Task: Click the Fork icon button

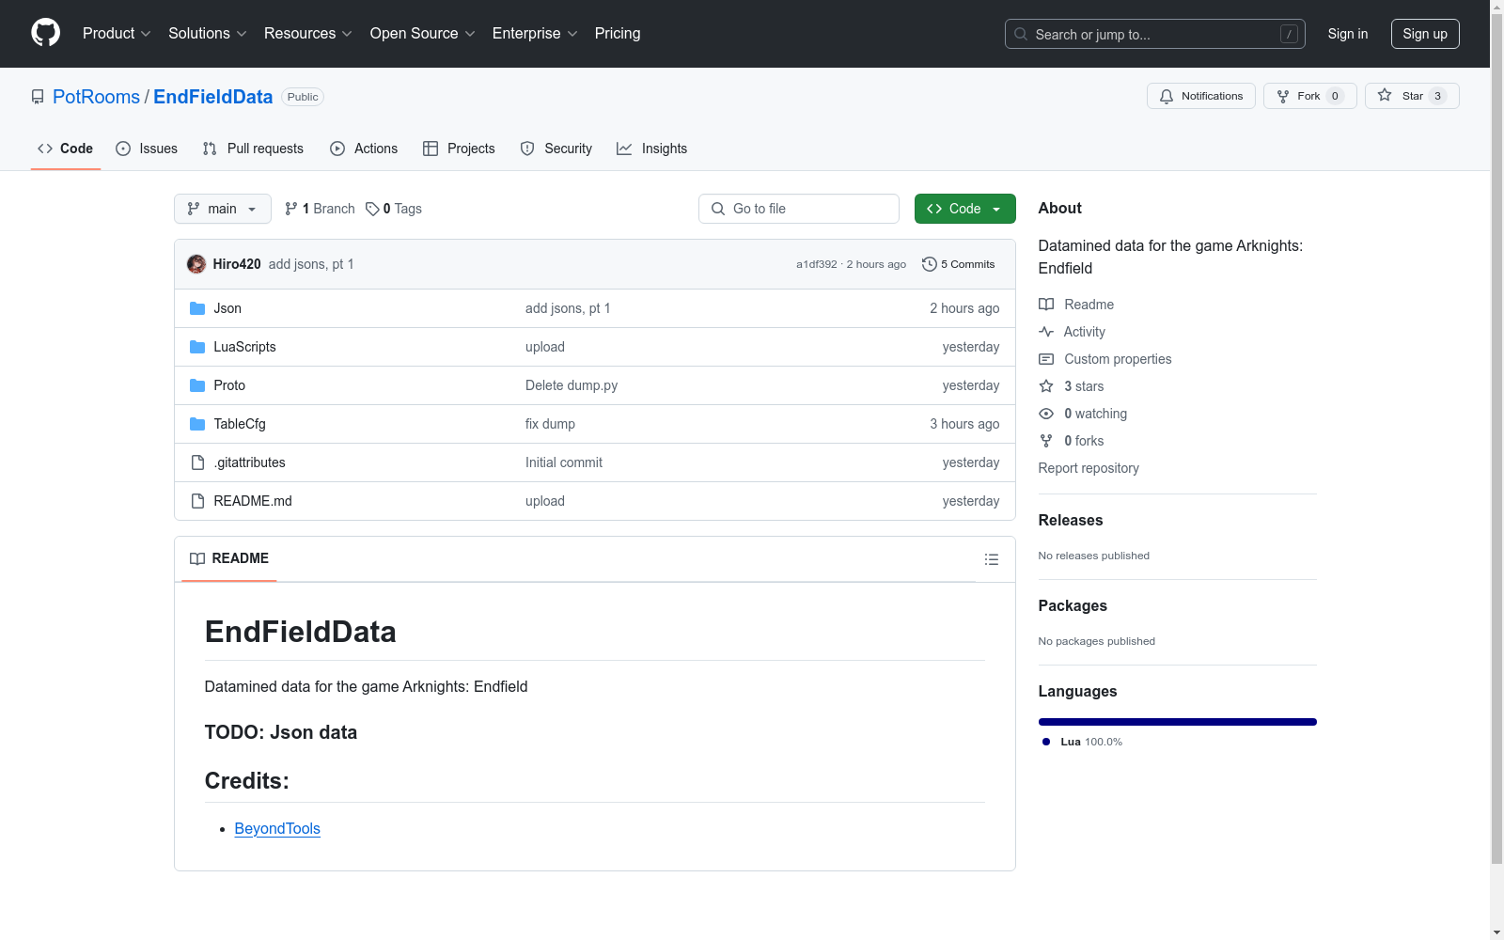Action: point(1283,96)
